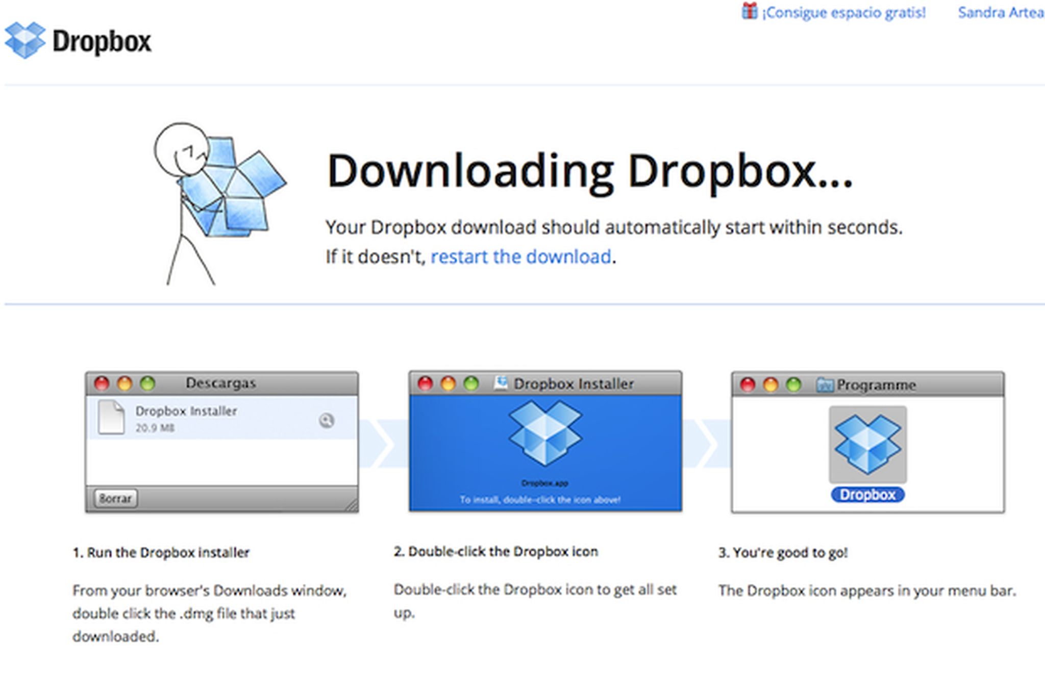The width and height of the screenshot is (1045, 694).
Task: Click the installer icon in the Dropbox Installer title bar
Action: [x=502, y=383]
